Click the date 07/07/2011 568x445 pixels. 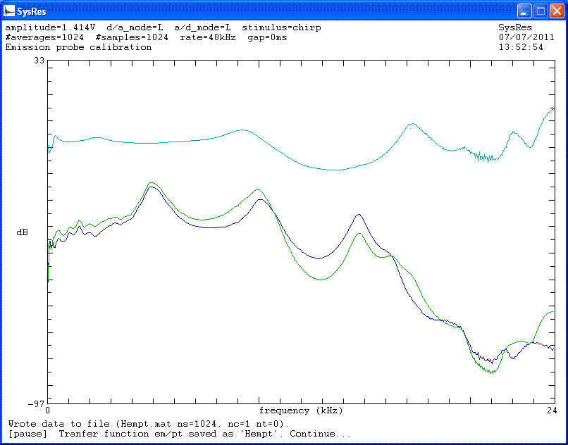(x=526, y=37)
